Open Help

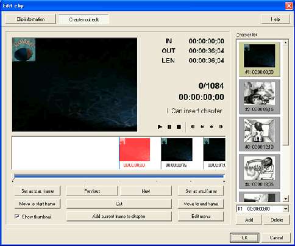275,20
